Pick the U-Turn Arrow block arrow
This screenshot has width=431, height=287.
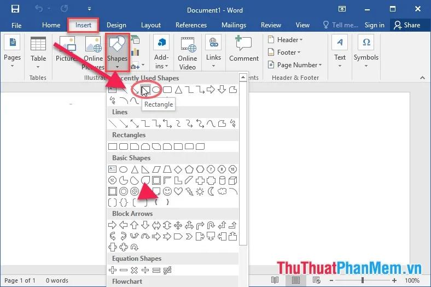tap(211, 225)
